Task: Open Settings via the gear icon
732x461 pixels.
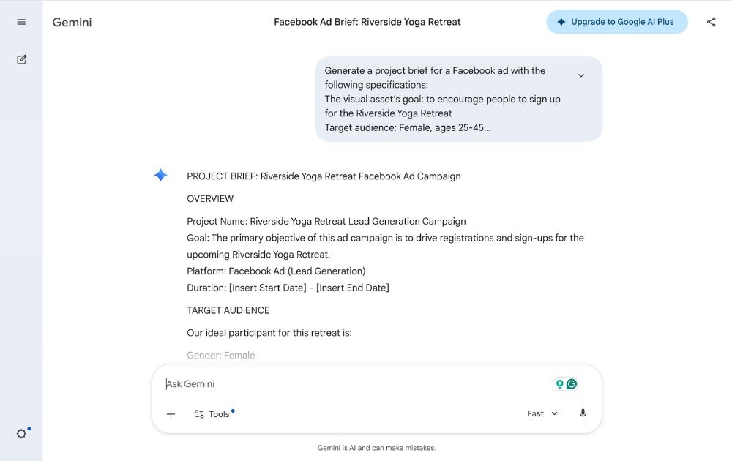Action: [20, 433]
